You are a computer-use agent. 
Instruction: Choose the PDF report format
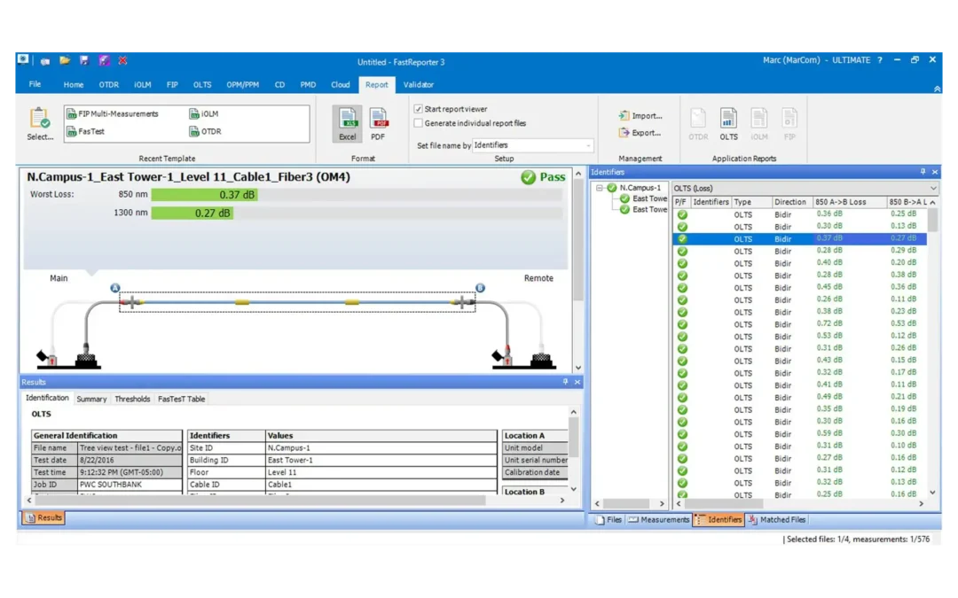pyautogui.click(x=378, y=124)
